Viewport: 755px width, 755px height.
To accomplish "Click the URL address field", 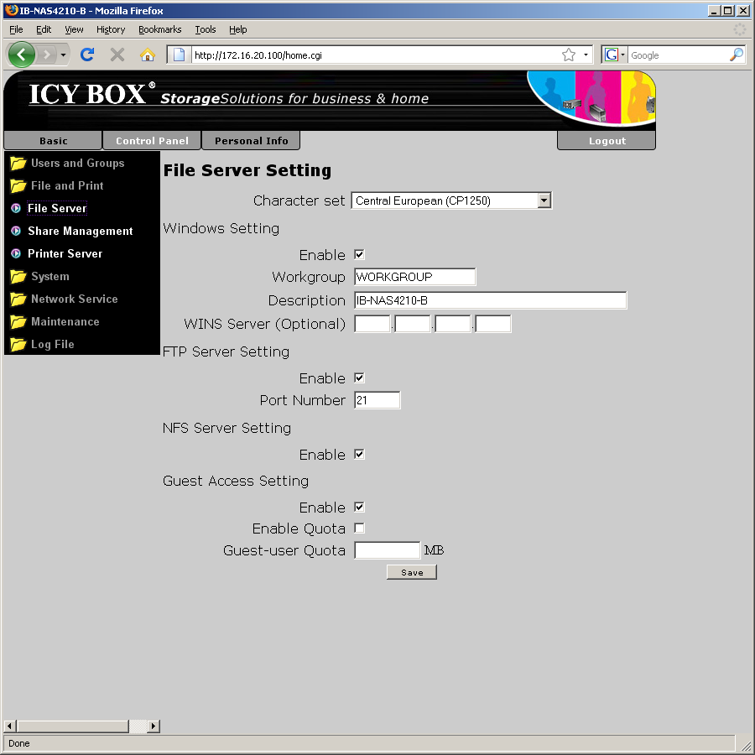I will tap(376, 55).
